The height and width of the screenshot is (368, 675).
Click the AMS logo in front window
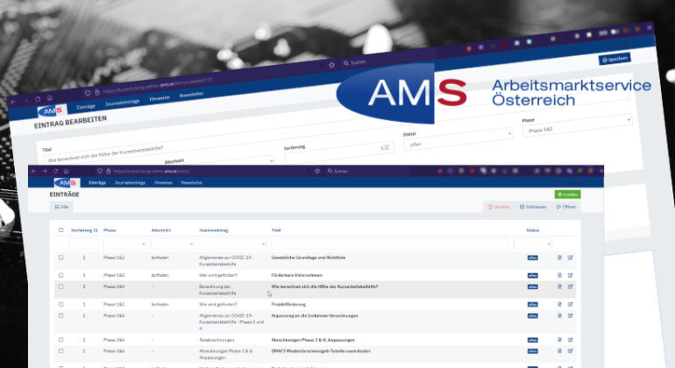pyautogui.click(x=66, y=182)
